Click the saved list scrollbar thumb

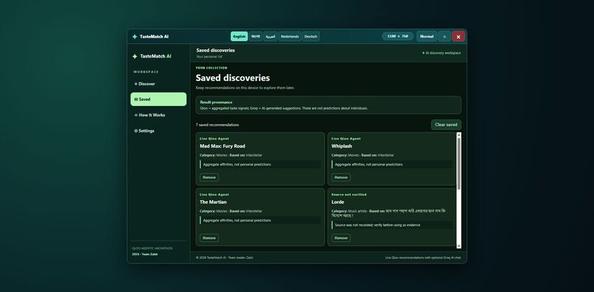point(459,163)
